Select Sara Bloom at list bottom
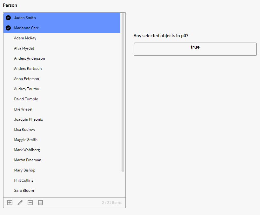This screenshot has height=215, width=260. pyautogui.click(x=24, y=191)
